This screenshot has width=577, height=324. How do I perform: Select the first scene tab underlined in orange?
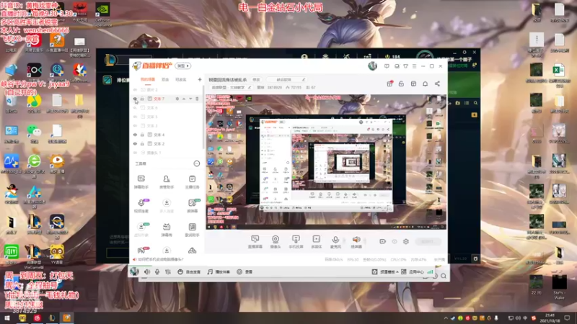click(x=148, y=79)
